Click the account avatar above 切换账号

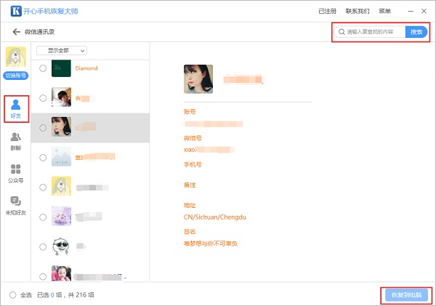(x=16, y=57)
